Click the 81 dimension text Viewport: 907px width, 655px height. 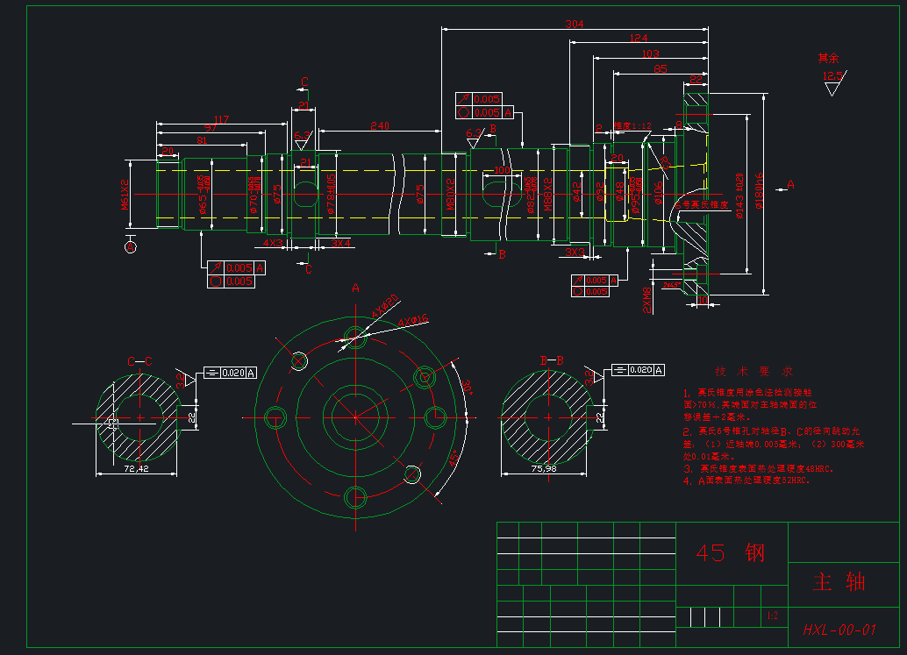click(202, 140)
